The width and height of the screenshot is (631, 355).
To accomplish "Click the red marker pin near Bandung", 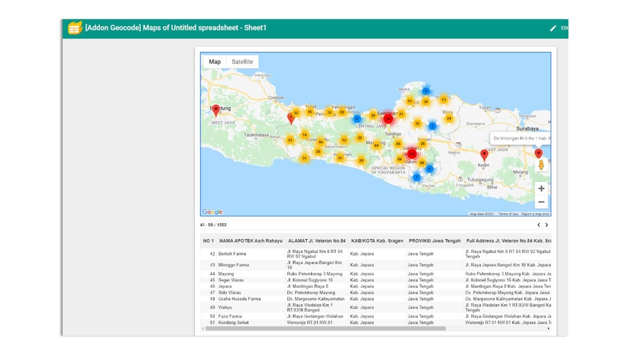I will click(216, 110).
